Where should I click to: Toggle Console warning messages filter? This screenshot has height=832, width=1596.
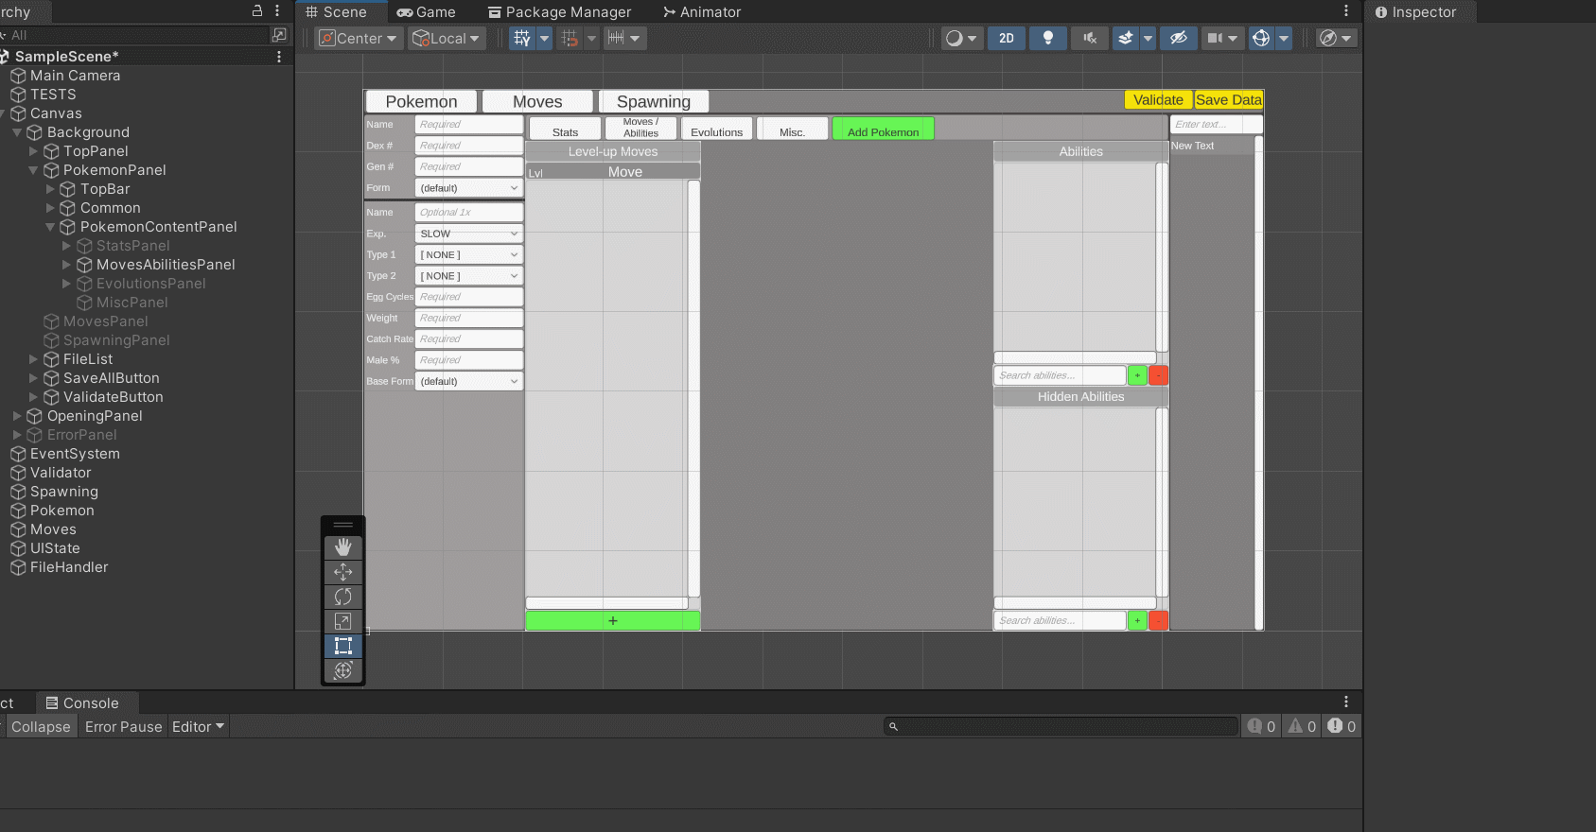1302,726
